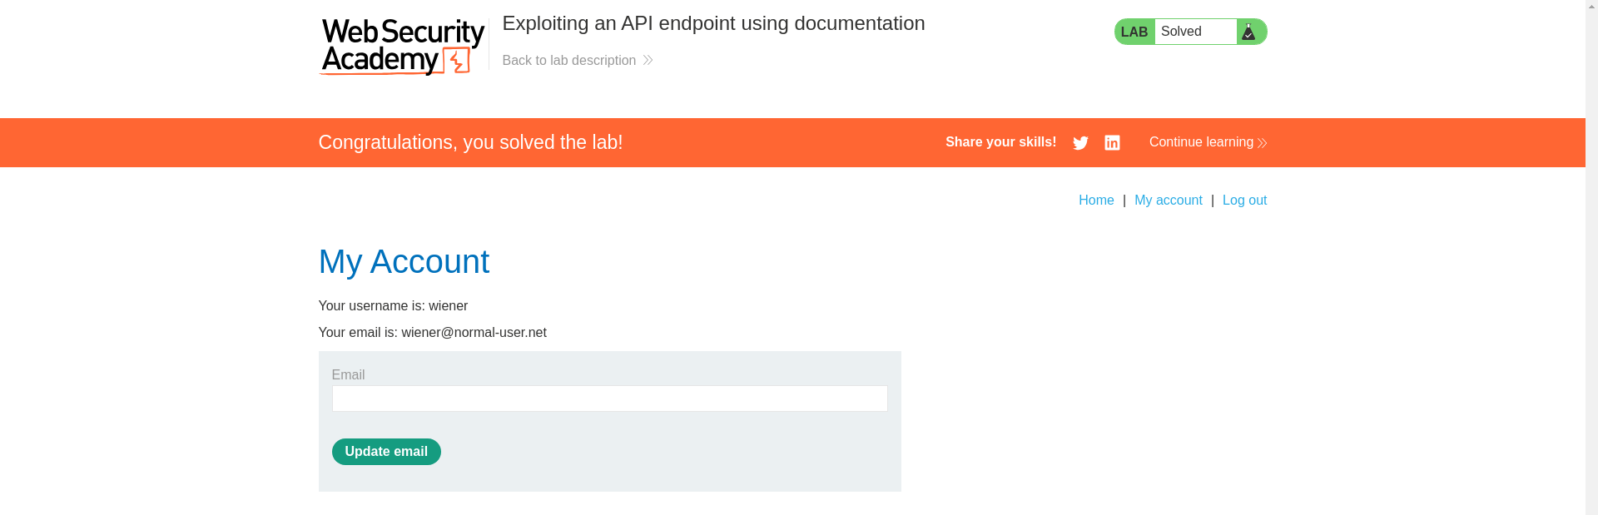Click the Log out link
The width and height of the screenshot is (1598, 515).
(x=1244, y=201)
